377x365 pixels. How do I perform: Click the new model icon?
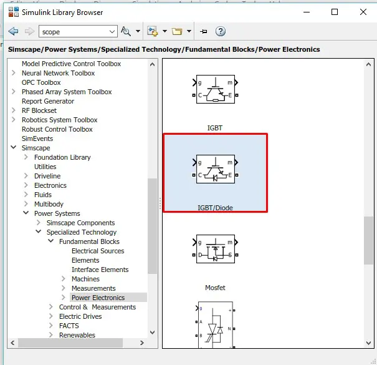point(151,31)
